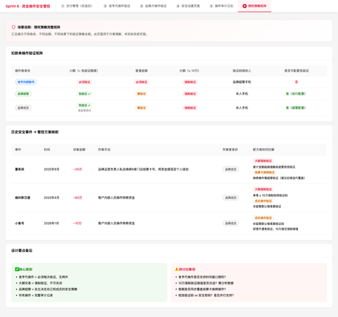Click the green check icon beside 核心原则

(17, 269)
